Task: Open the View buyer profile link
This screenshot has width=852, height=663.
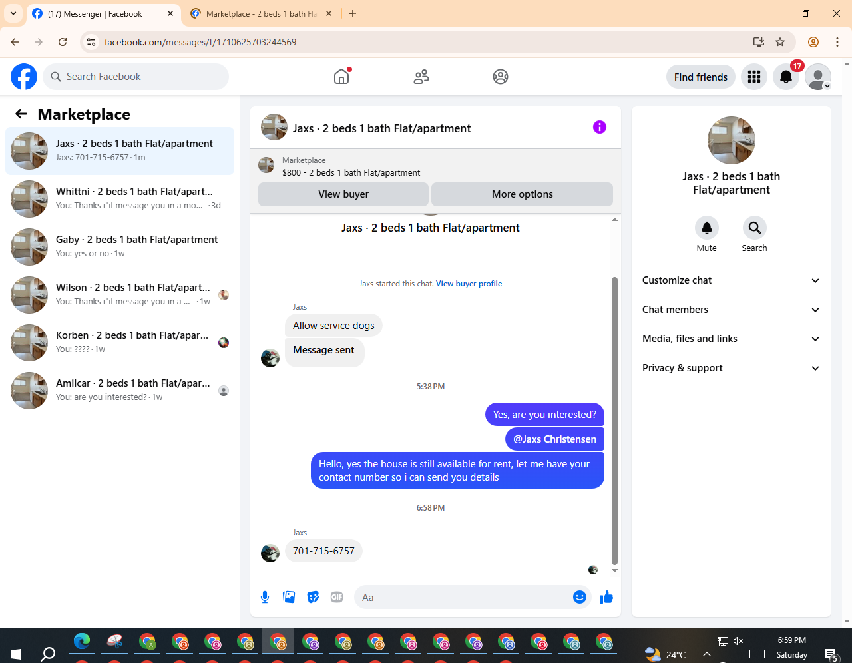Action: coord(469,284)
